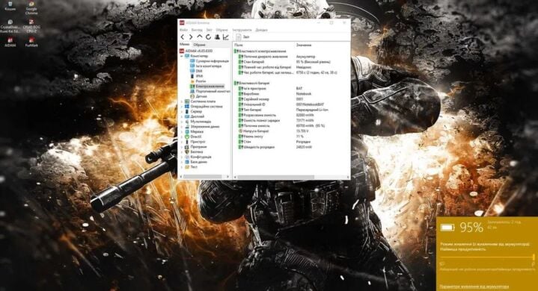This screenshot has width=538, height=291.
Task: Open the AIDA64 desktop shortcut icon
Action: pos(10,43)
